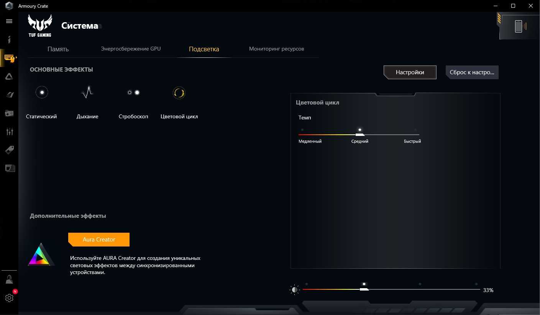Viewport: 540px width, 315px height.
Task: Click the device phone icon top right
Action: tap(519, 26)
